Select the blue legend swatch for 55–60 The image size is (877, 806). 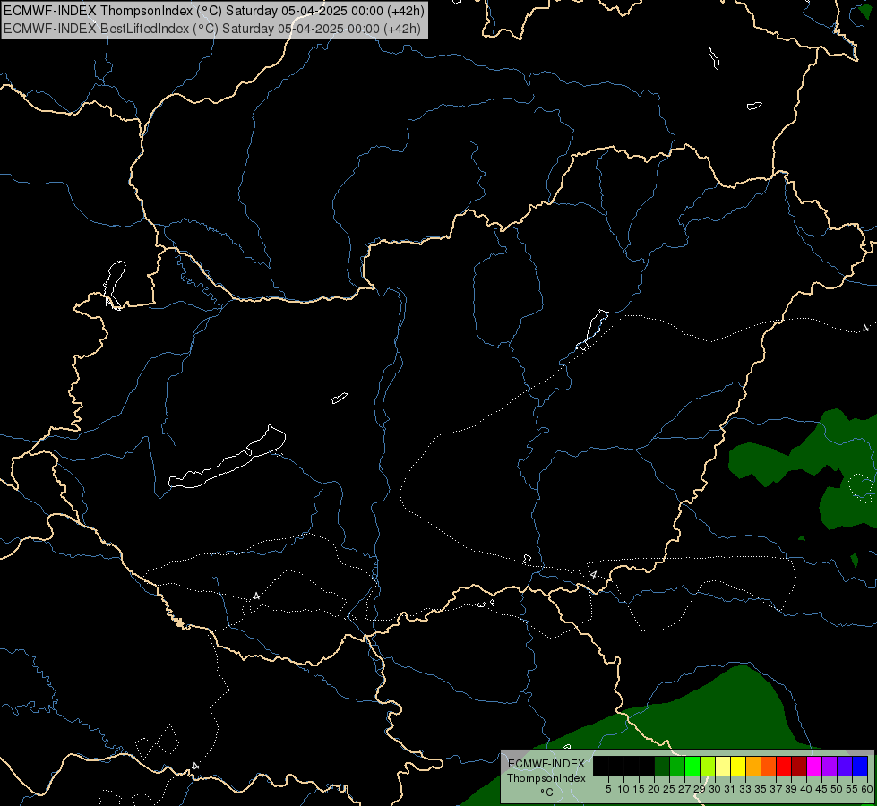click(860, 766)
